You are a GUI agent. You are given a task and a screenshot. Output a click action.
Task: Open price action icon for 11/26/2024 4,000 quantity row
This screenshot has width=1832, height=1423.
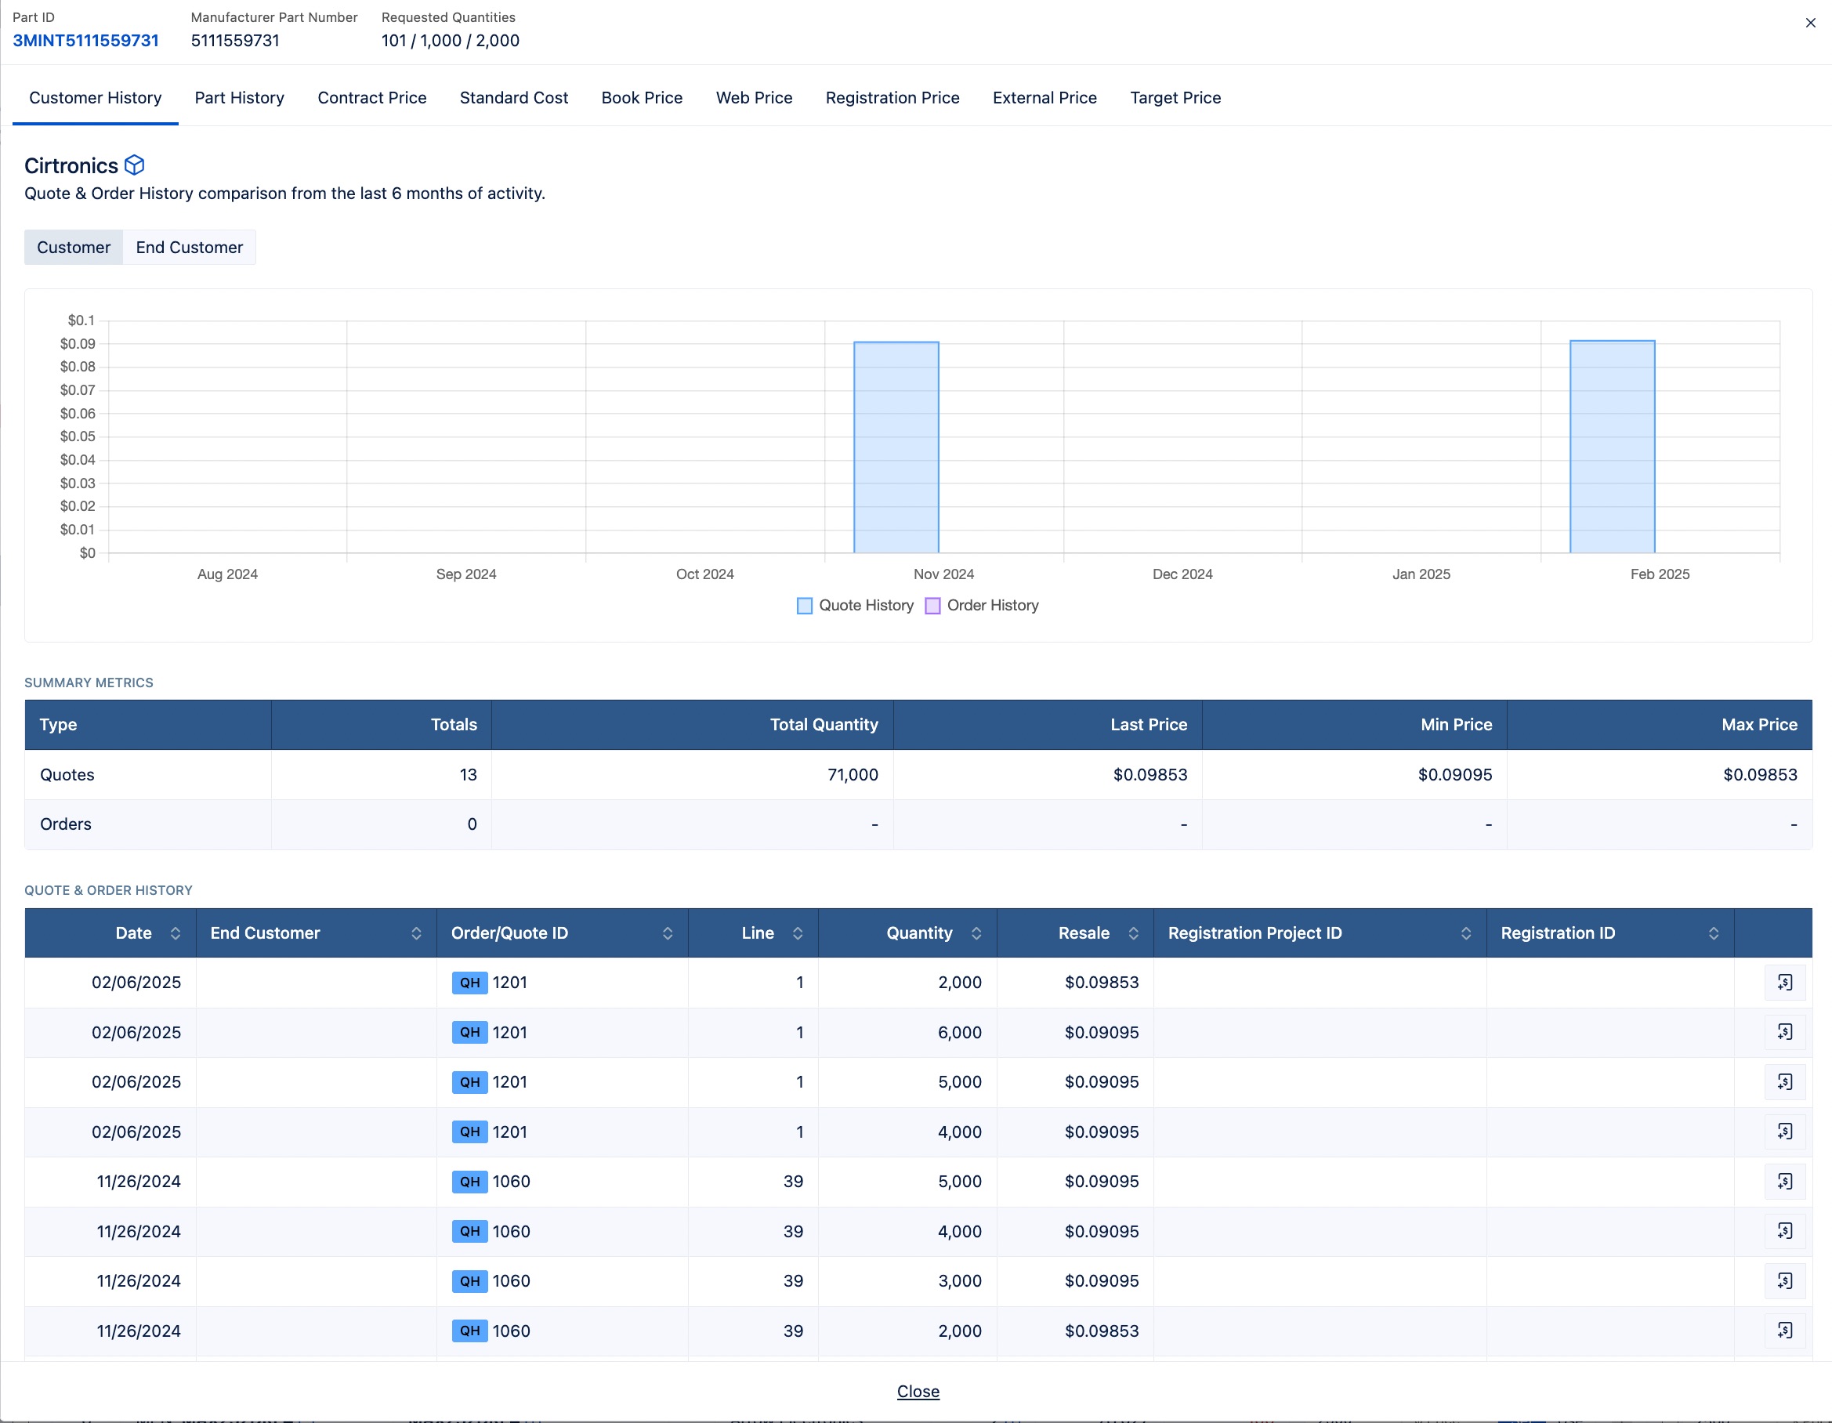tap(1784, 1231)
